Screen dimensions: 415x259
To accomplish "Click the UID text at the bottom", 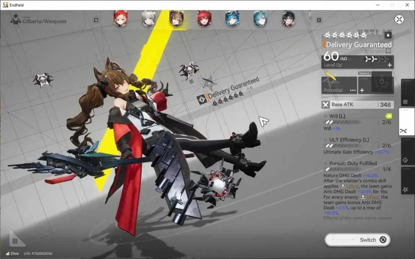I will pyautogui.click(x=38, y=254).
